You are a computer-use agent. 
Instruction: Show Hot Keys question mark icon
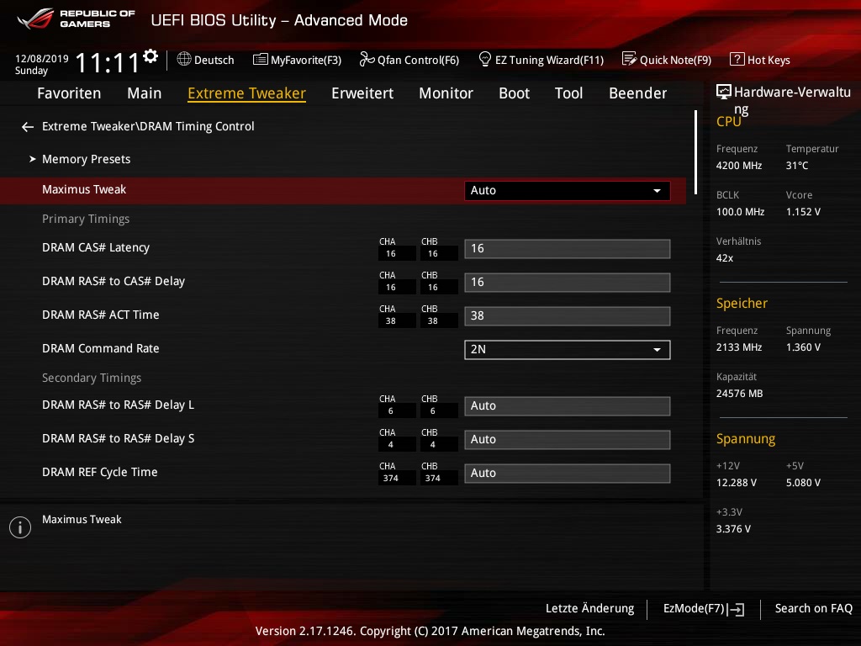click(737, 59)
